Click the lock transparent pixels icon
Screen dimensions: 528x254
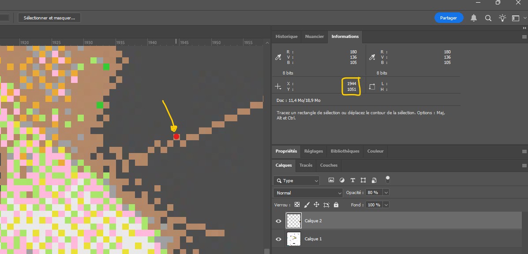click(297, 205)
